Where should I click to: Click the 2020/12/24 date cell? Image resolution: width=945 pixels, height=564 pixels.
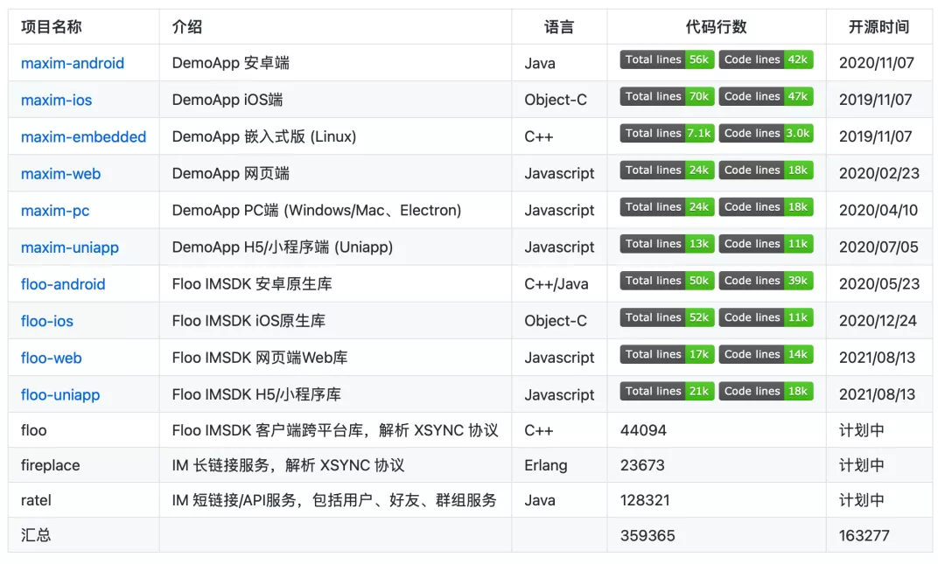click(x=878, y=321)
